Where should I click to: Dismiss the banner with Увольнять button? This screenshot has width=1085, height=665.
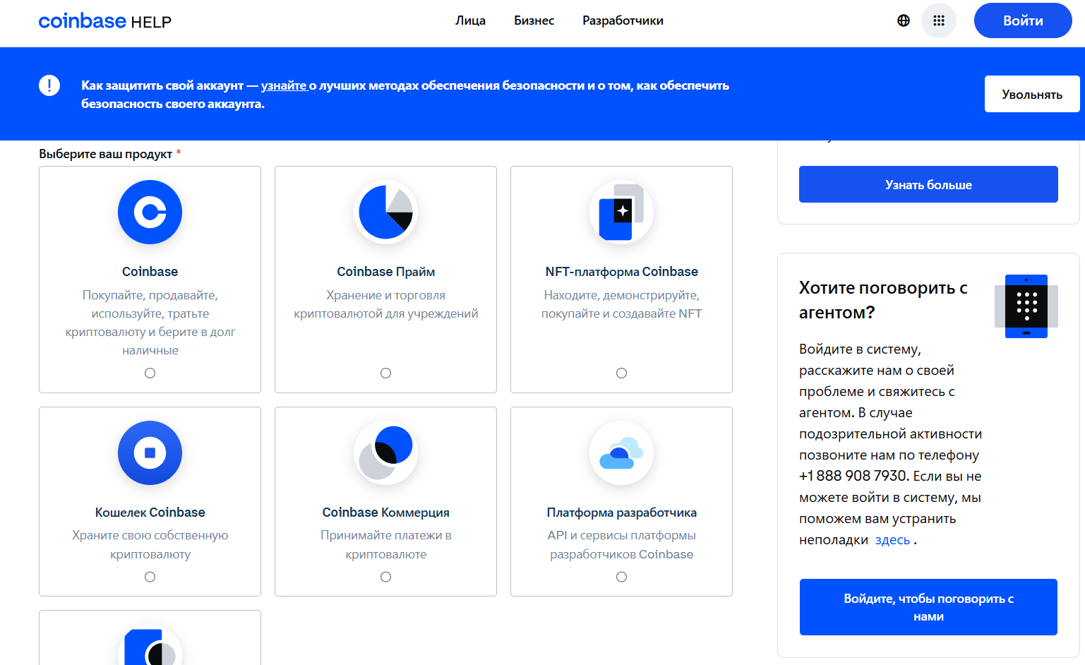pyautogui.click(x=1032, y=94)
